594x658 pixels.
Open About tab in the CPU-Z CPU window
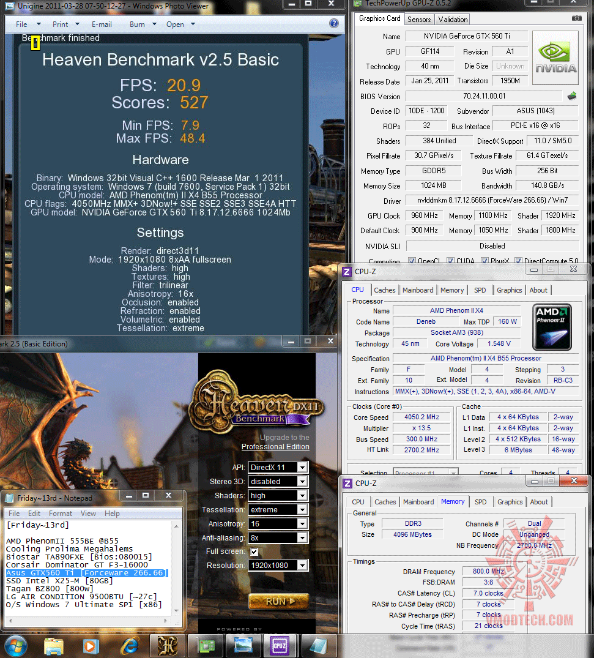[538, 290]
